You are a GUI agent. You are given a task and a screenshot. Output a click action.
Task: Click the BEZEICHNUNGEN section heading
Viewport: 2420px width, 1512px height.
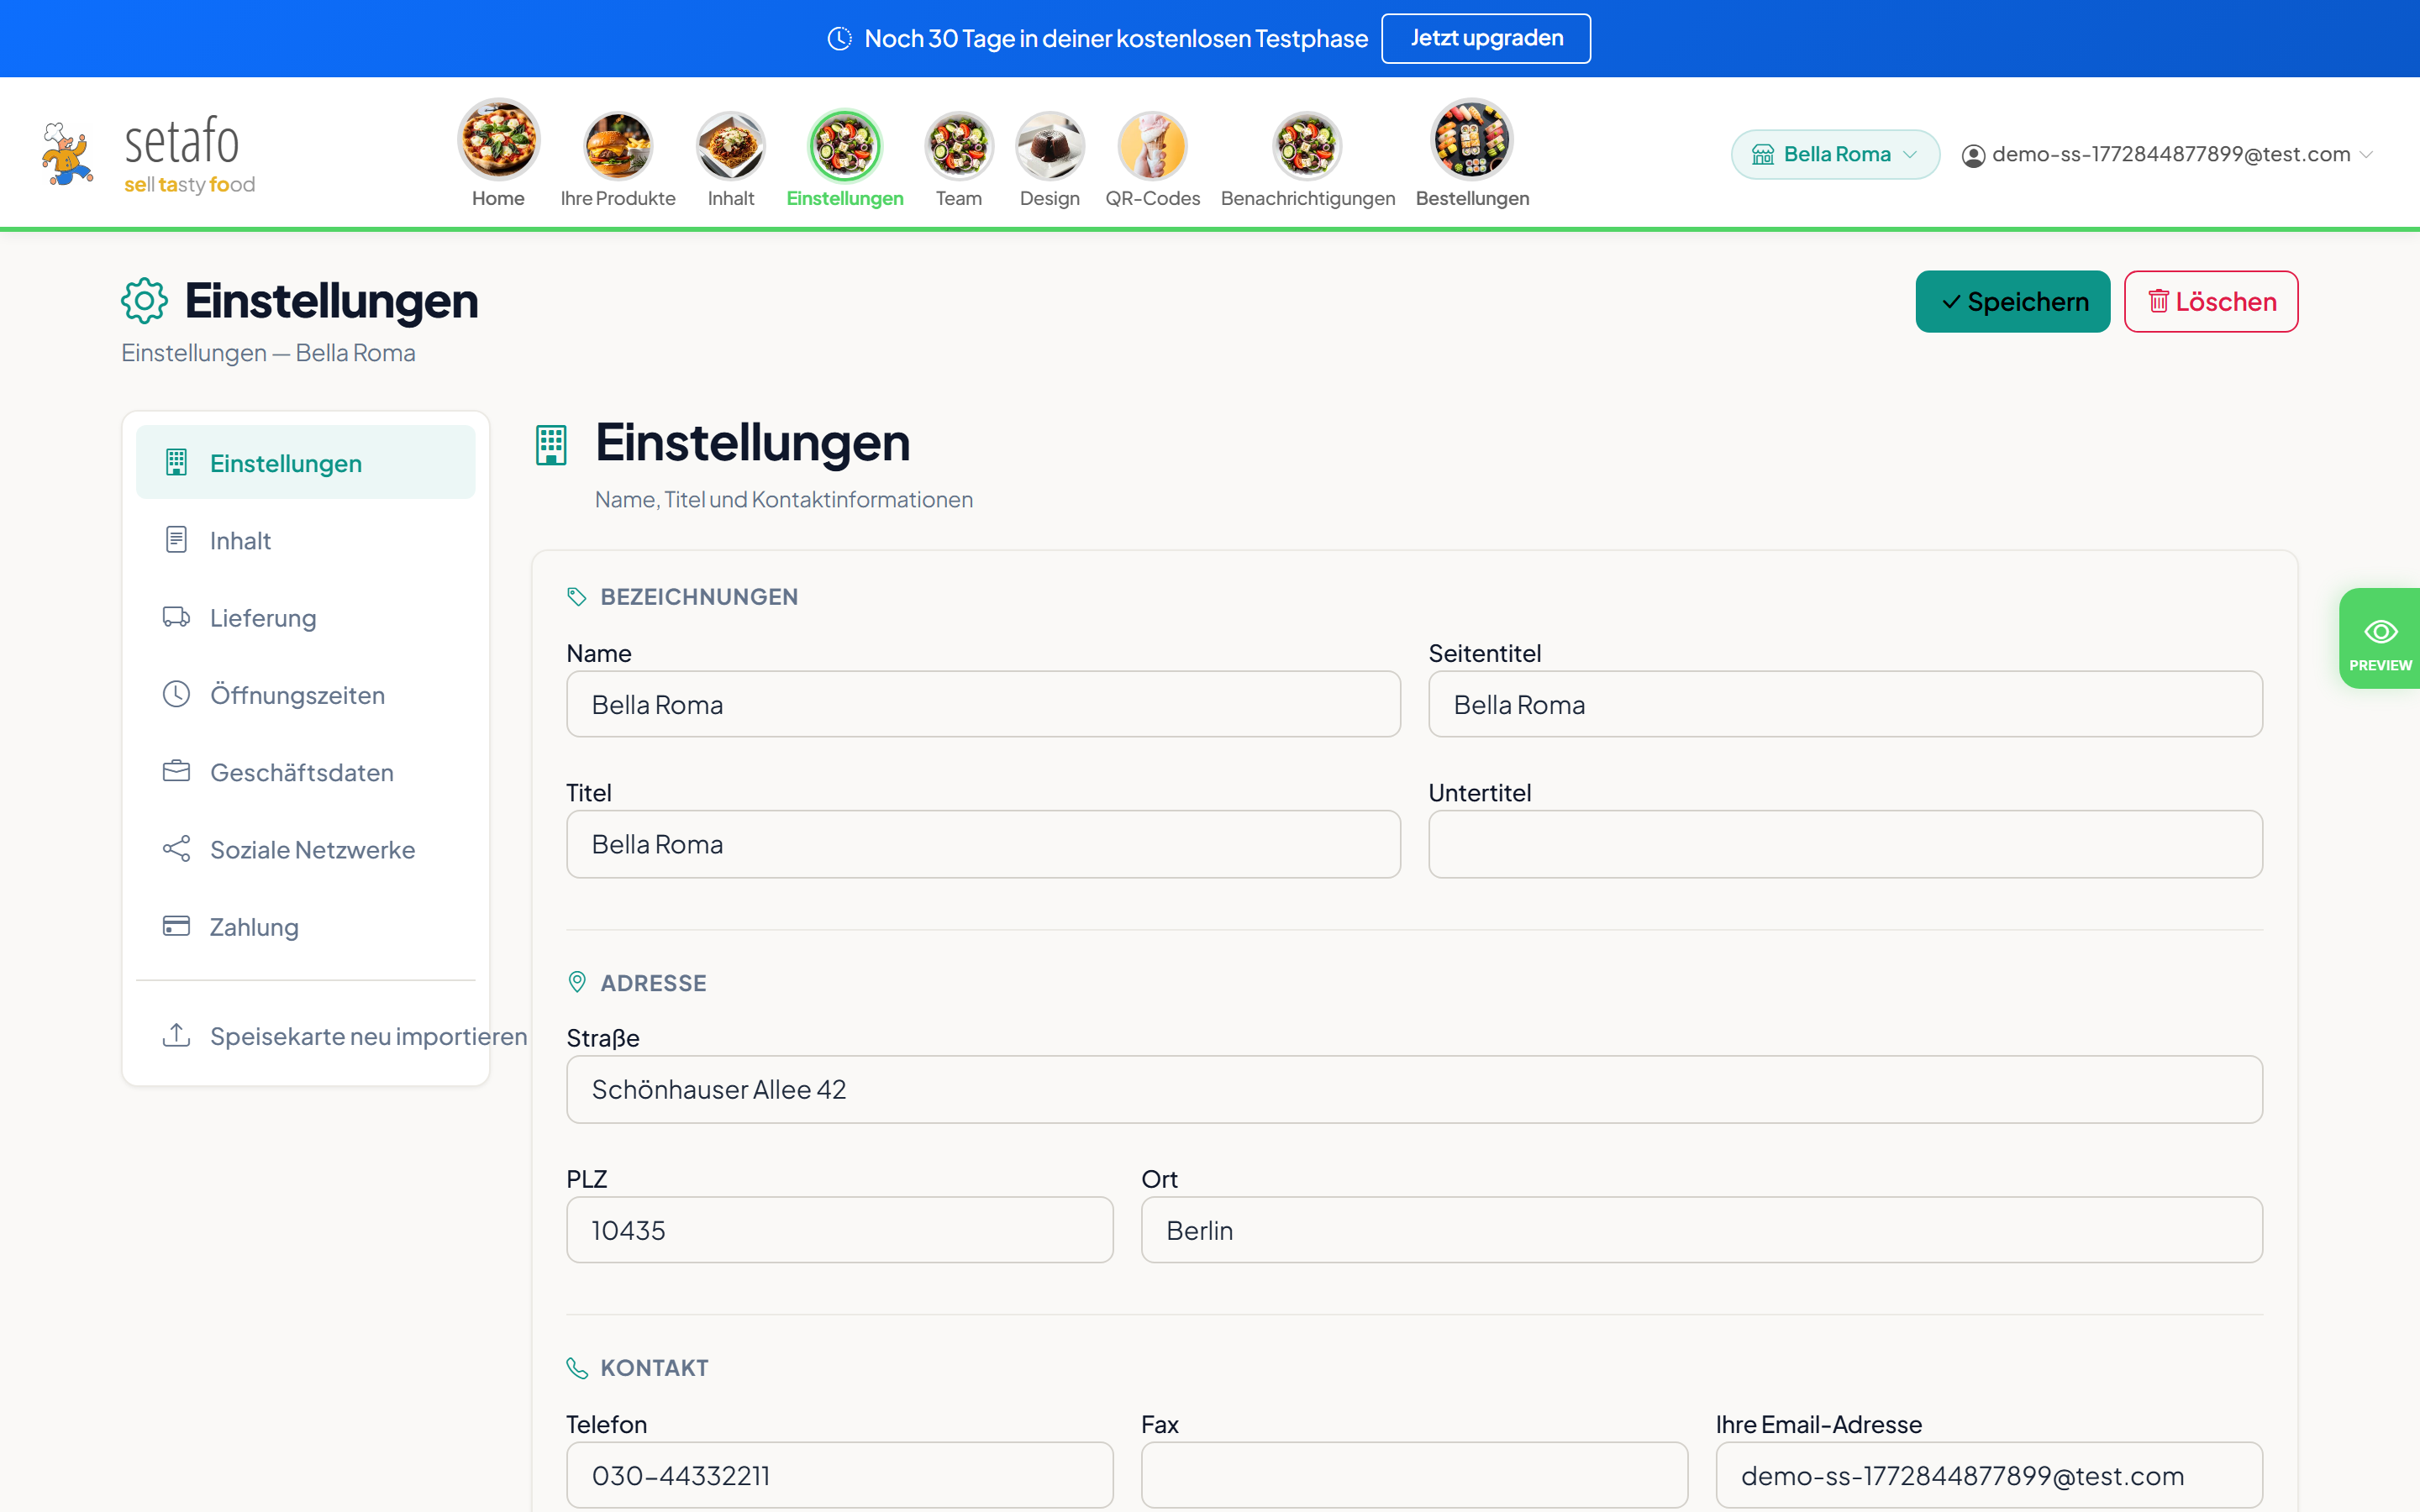coord(699,597)
